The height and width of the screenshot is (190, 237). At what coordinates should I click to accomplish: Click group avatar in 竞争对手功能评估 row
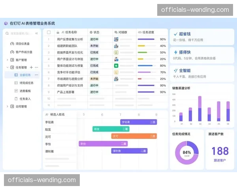point(116,72)
